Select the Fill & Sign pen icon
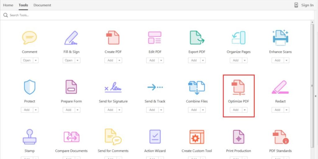 (71, 38)
